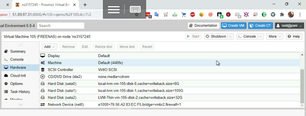Click the Network Device arrows icon
This screenshot has height=116, width=306.
coord(43,105)
